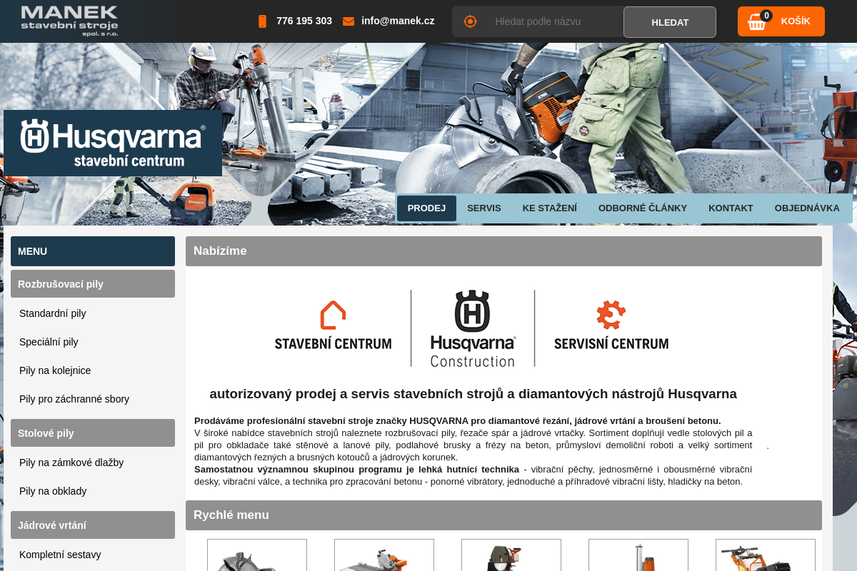Click the orange email envelope icon
The height and width of the screenshot is (571, 857).
[349, 21]
